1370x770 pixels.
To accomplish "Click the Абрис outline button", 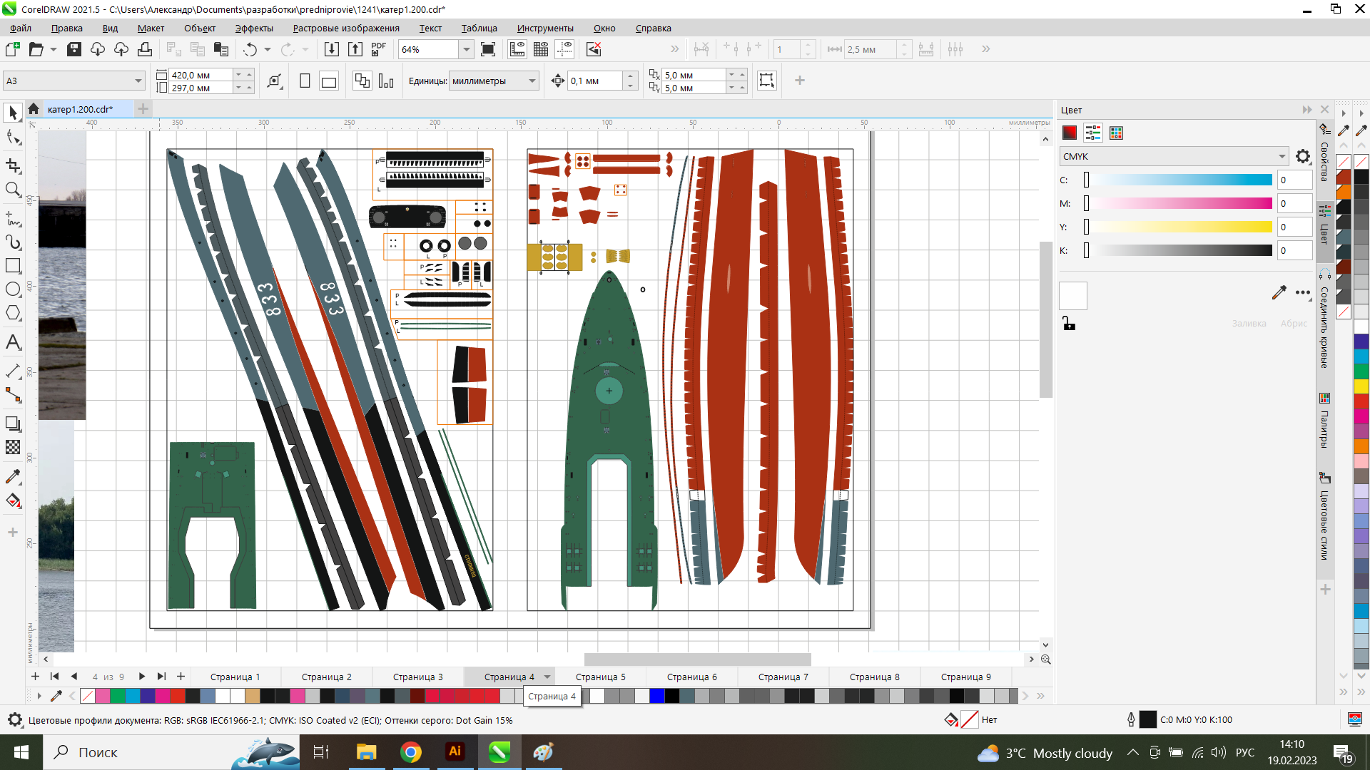I will (1293, 324).
